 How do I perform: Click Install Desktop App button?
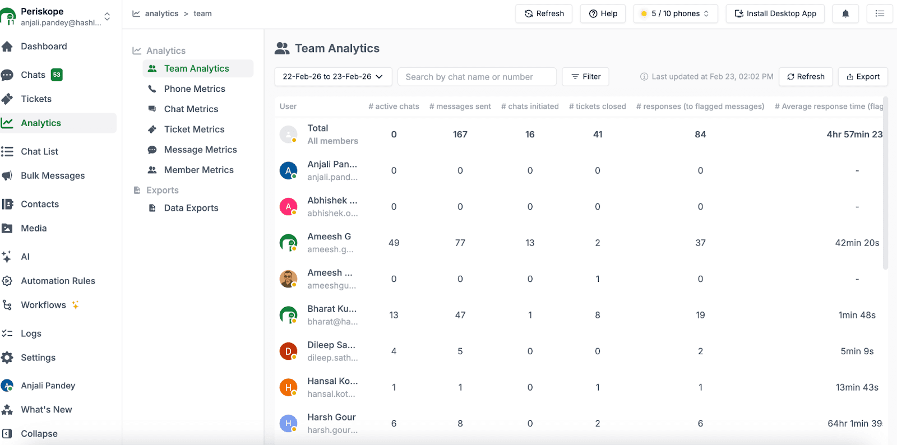(x=775, y=13)
